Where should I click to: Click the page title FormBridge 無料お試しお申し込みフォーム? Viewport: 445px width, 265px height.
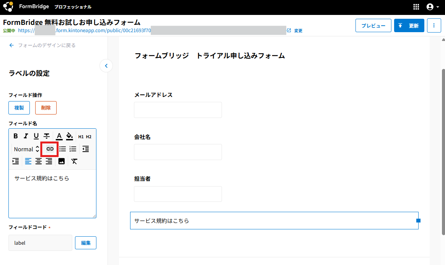[x=72, y=22]
